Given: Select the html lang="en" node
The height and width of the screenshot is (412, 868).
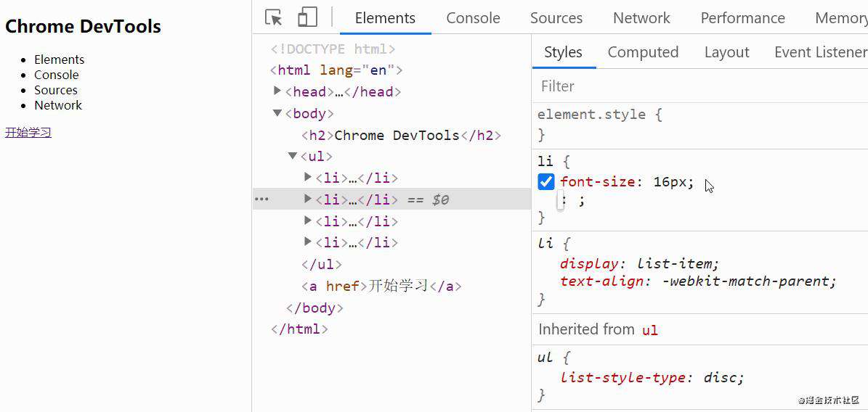Looking at the screenshot, I should pos(336,70).
